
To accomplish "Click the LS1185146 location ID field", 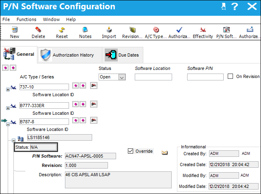I will [x=60, y=137].
